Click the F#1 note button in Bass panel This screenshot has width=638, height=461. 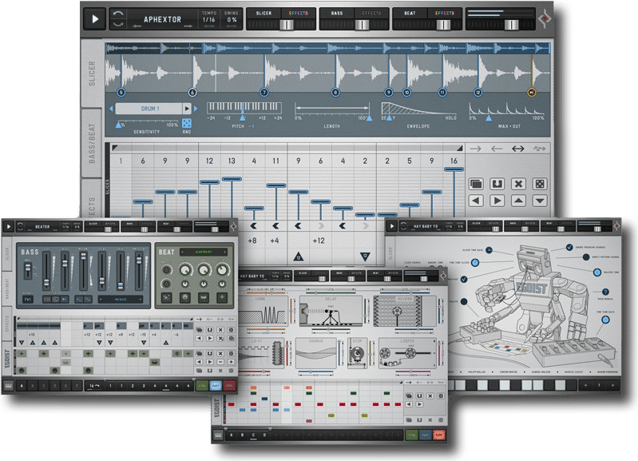(x=27, y=300)
